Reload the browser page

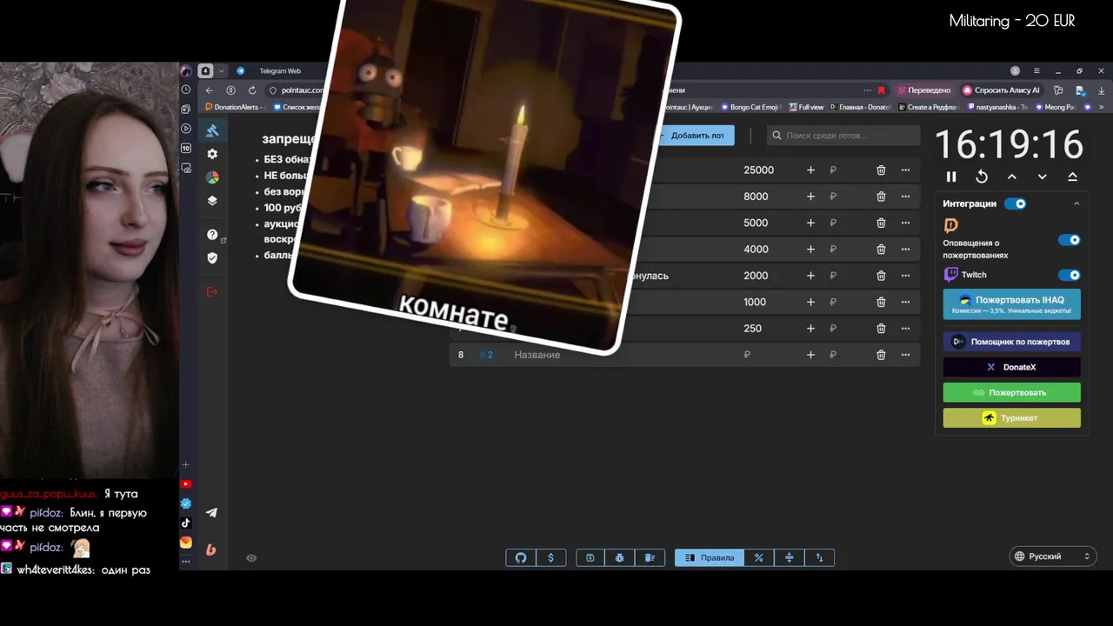click(252, 90)
